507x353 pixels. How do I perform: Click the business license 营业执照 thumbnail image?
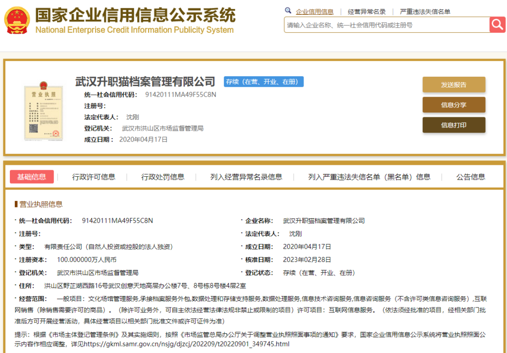44,112
